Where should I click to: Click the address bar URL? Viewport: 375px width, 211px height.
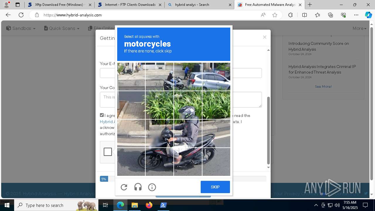point(73,15)
